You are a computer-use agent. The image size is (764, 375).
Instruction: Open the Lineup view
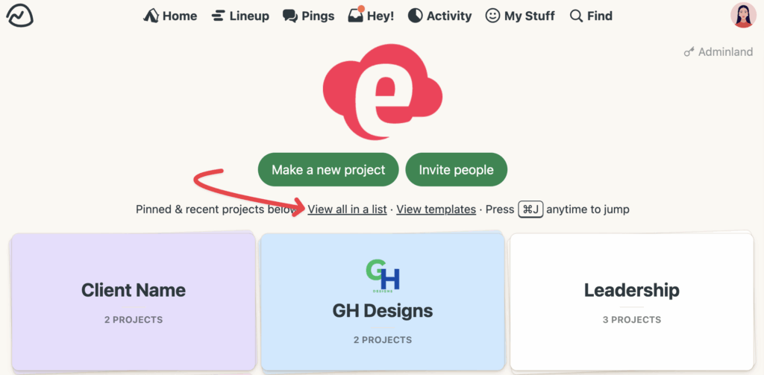[x=239, y=16]
